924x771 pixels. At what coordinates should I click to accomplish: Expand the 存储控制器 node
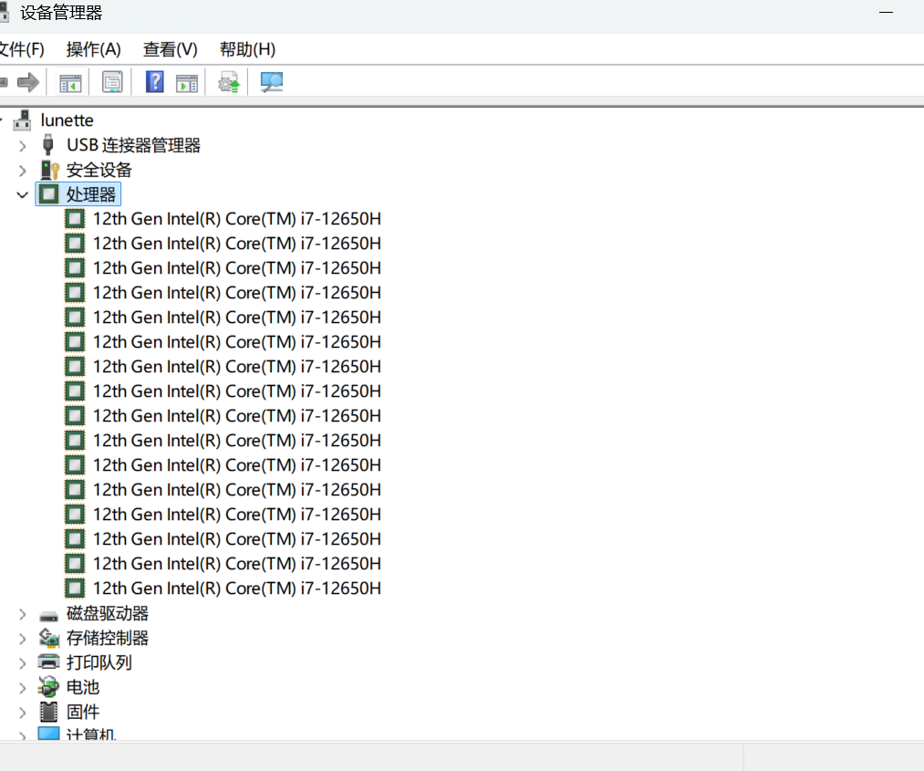[23, 639]
